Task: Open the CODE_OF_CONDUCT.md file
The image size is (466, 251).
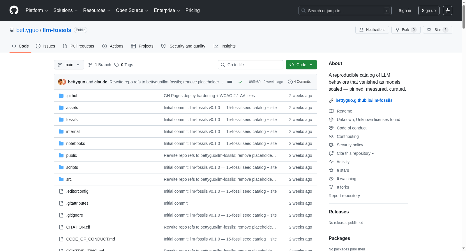Action: point(91,239)
